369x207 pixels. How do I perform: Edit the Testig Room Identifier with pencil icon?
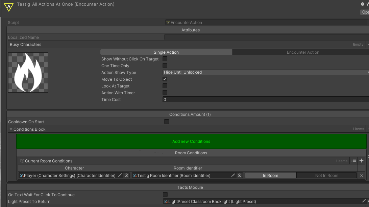point(233,175)
